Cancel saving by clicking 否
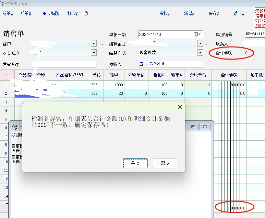The width and height of the screenshot is (265, 218). (x=165, y=163)
